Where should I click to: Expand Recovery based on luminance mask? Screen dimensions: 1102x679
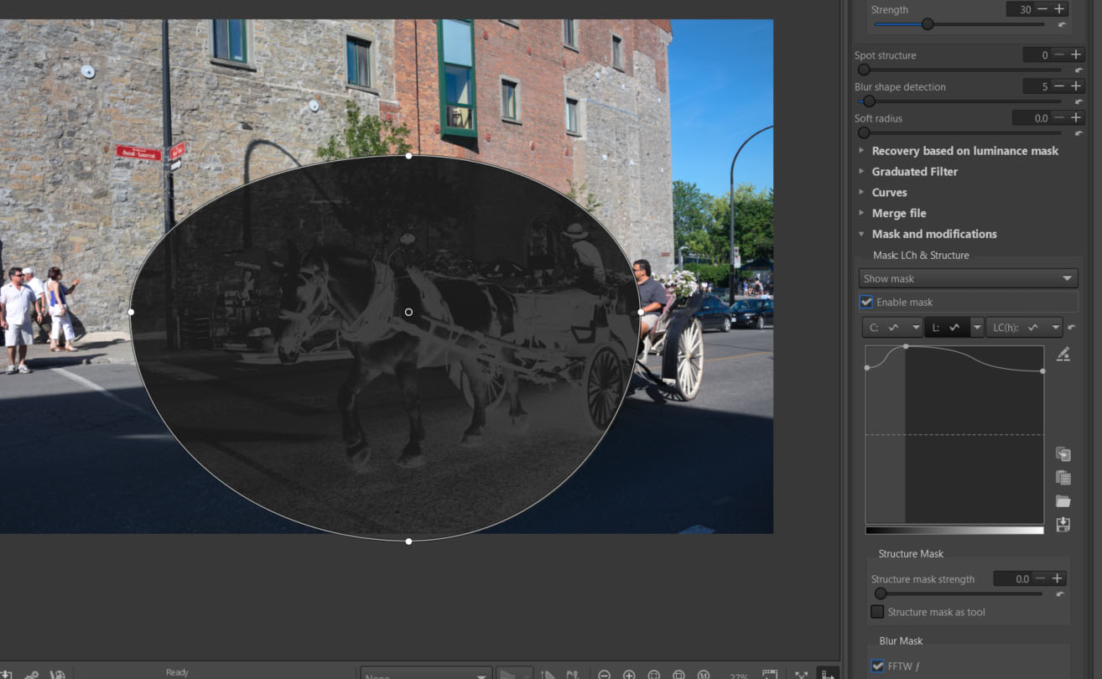pos(964,151)
